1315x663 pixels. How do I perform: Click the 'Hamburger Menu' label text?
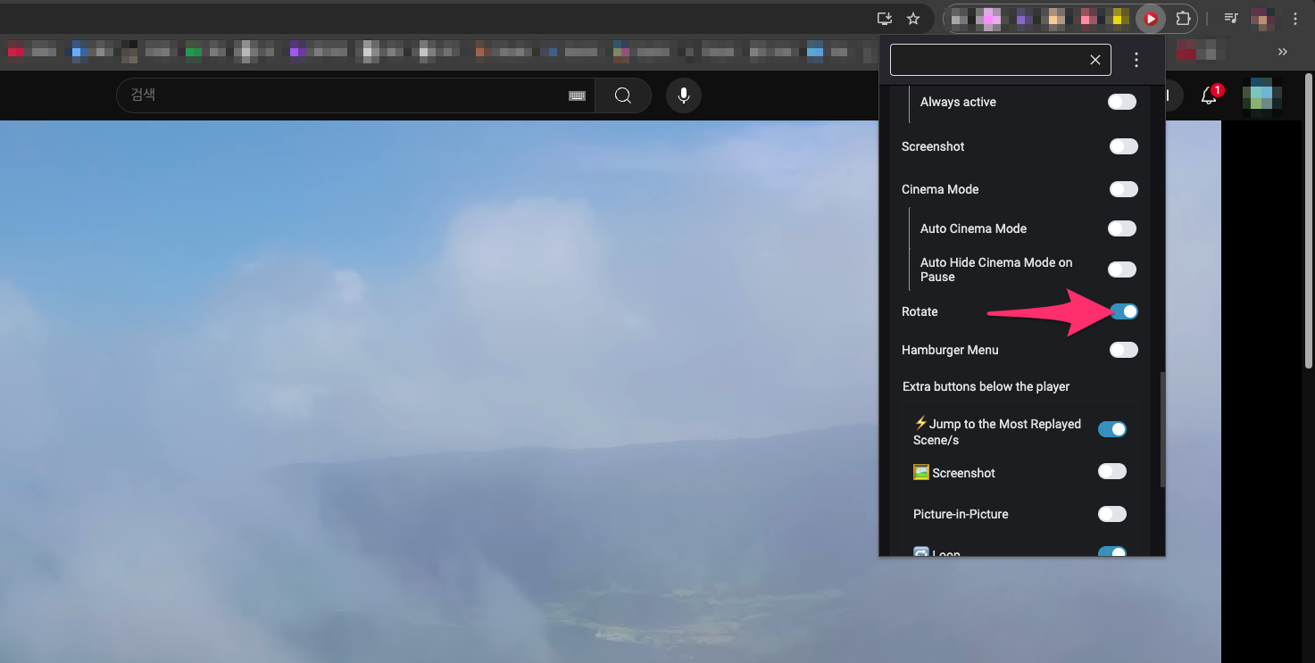point(950,350)
